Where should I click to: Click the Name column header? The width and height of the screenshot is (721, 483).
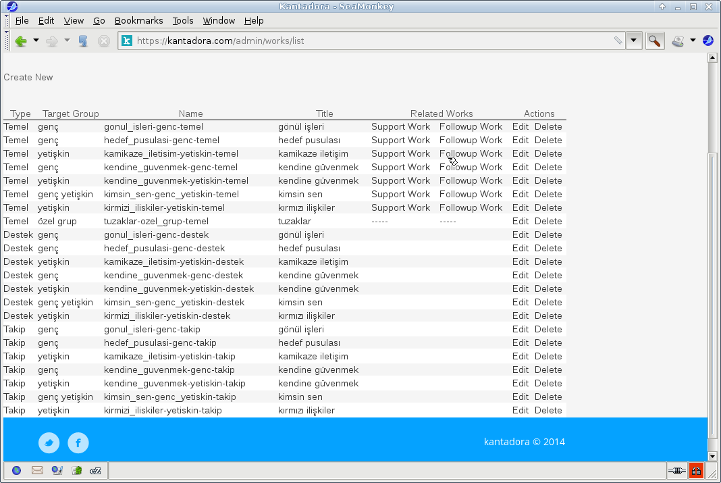pos(190,113)
